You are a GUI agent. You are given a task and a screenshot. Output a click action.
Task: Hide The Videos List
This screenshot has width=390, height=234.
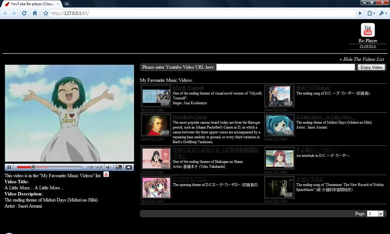tap(363, 59)
